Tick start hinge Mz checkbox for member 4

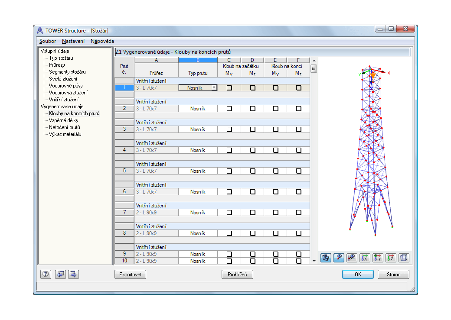tap(252, 150)
